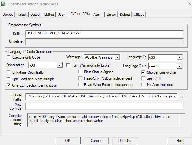This screenshot has height=145, width=192.
Task: Enable Turn Warnings into Errors
Action: [68, 65]
